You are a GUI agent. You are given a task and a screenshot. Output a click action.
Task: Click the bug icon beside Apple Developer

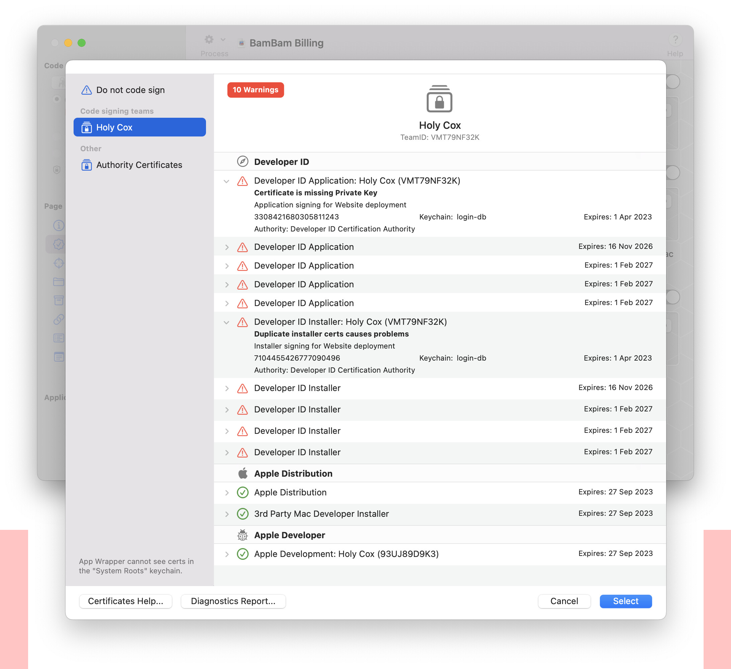coord(242,535)
